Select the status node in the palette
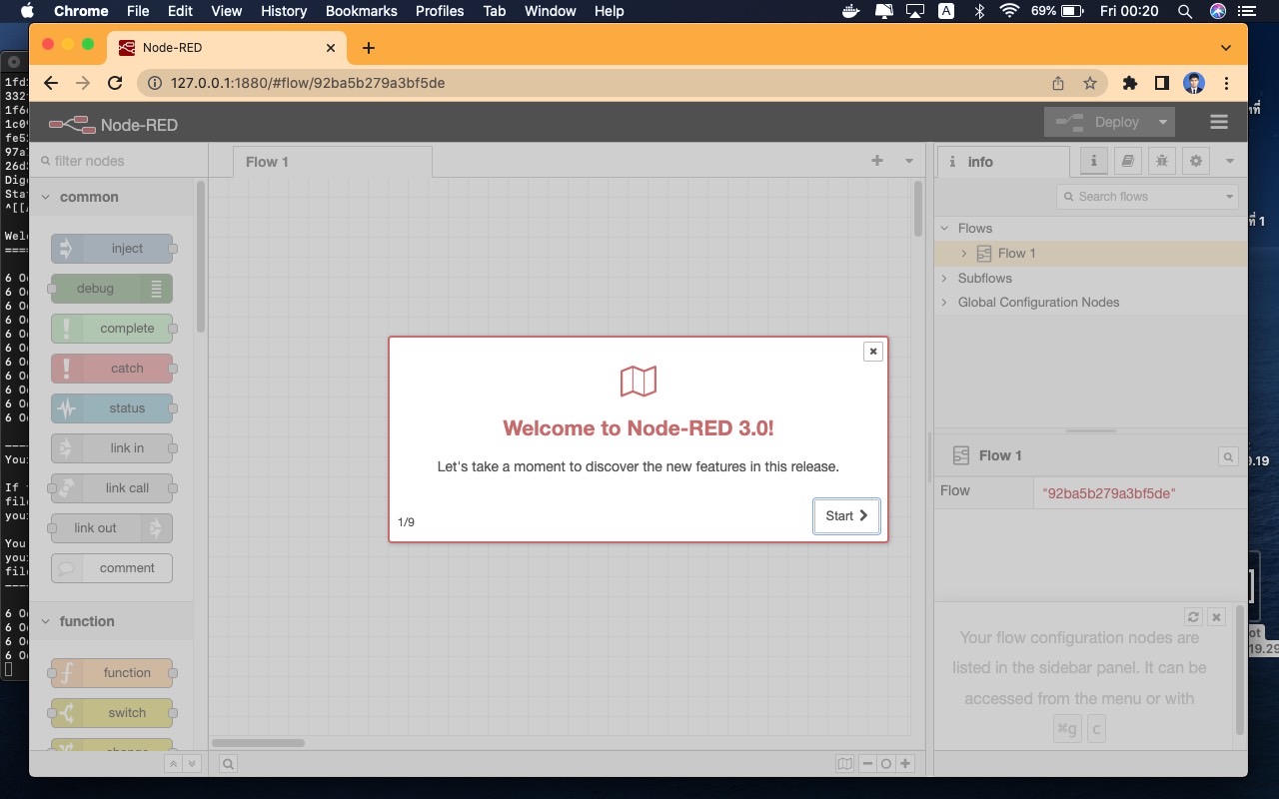 coord(112,408)
